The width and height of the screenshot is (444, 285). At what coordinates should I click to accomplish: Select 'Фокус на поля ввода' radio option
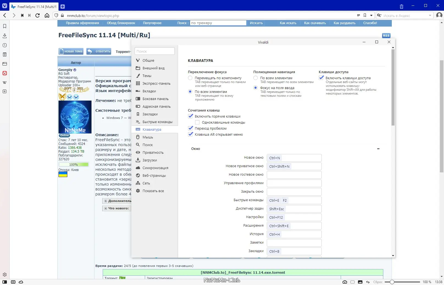256,88
